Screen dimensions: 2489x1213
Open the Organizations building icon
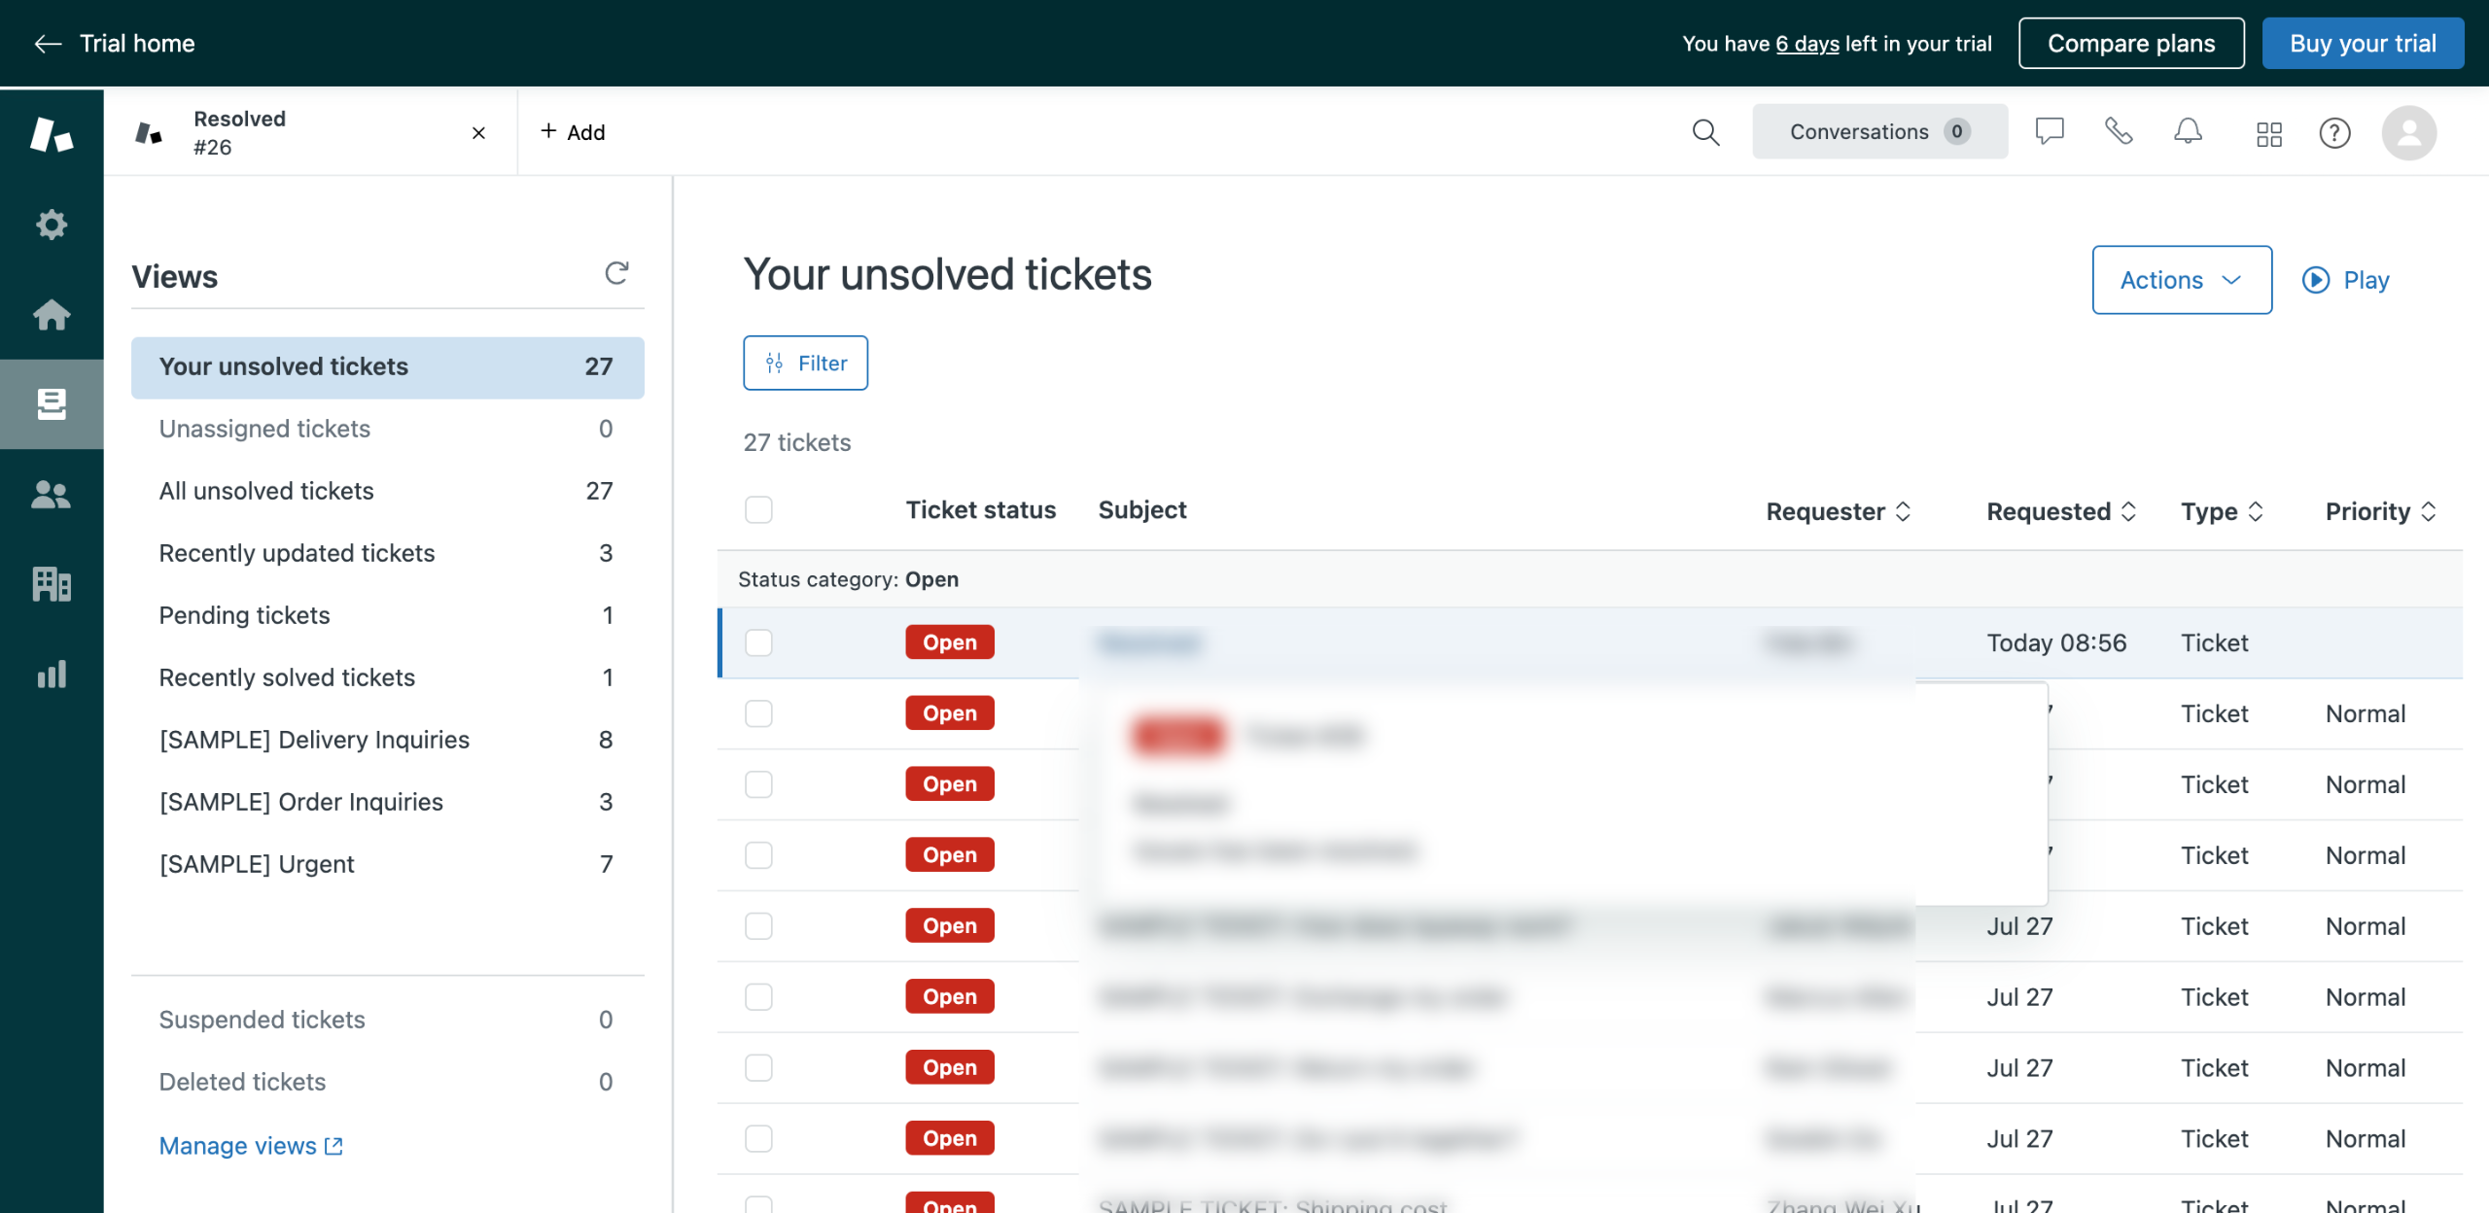52,584
